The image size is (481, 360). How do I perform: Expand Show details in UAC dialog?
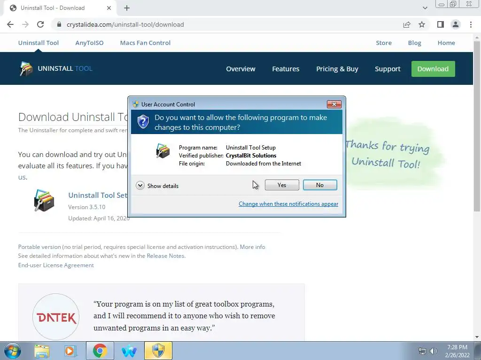157,186
